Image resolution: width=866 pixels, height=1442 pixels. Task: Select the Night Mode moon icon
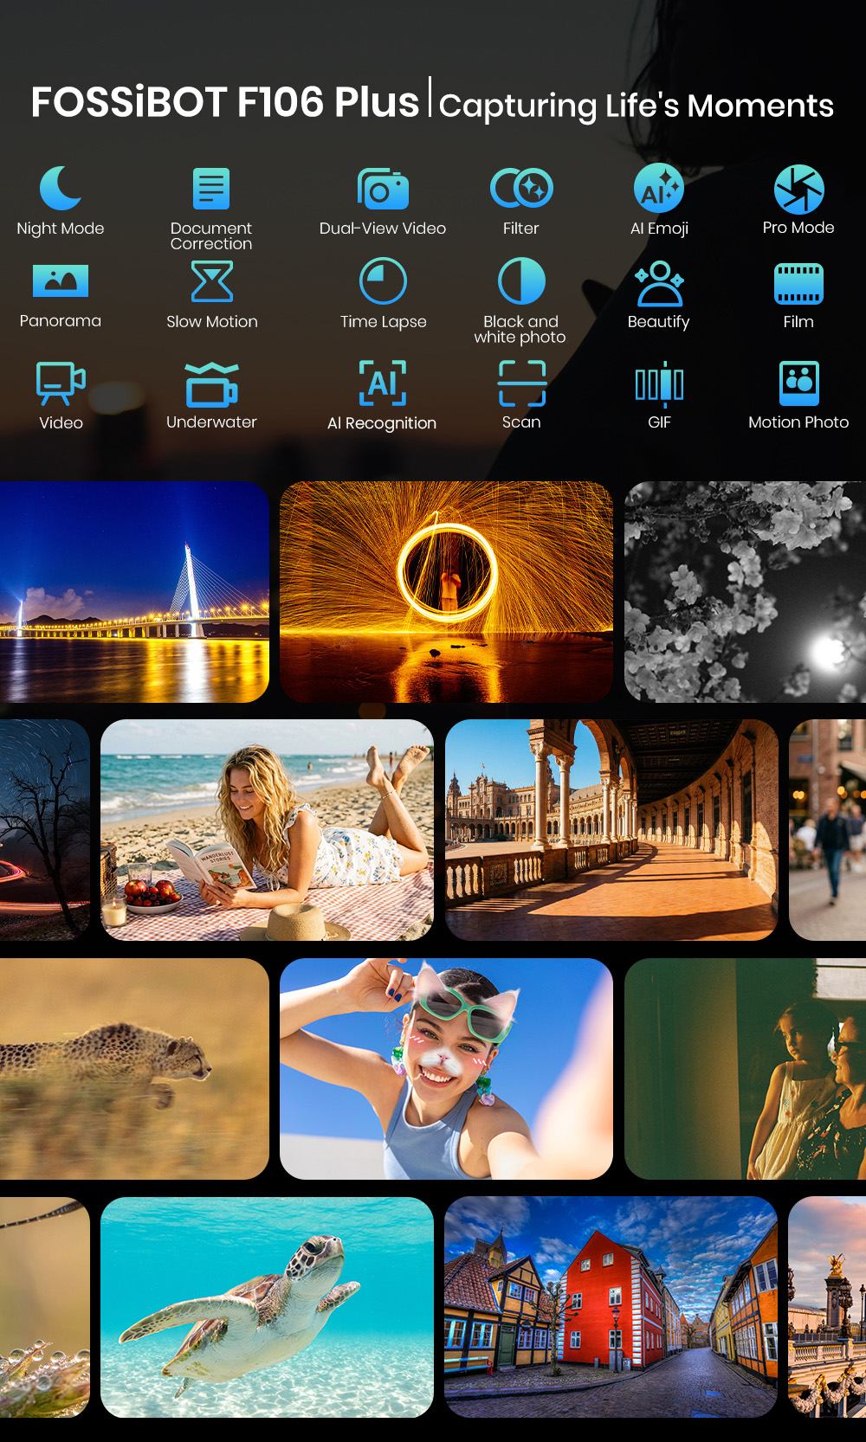pos(61,187)
